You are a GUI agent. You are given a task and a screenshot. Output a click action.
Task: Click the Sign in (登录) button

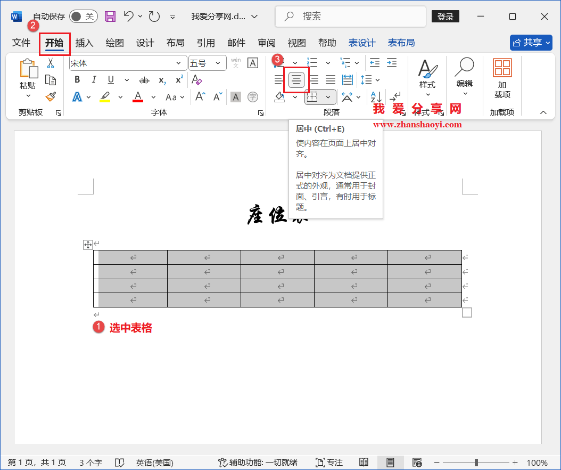[445, 17]
